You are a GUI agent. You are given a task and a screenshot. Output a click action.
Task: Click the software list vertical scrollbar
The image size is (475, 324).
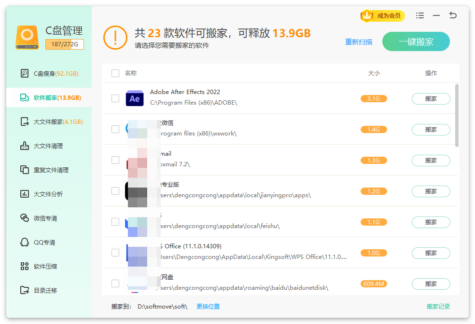coord(457,115)
